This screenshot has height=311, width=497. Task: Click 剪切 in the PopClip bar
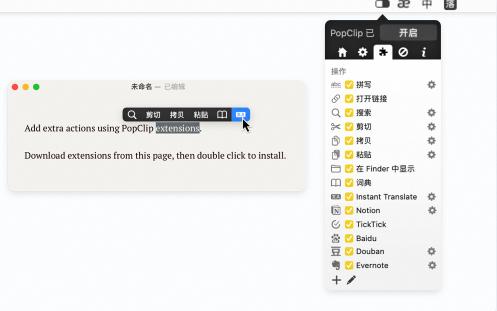click(153, 114)
